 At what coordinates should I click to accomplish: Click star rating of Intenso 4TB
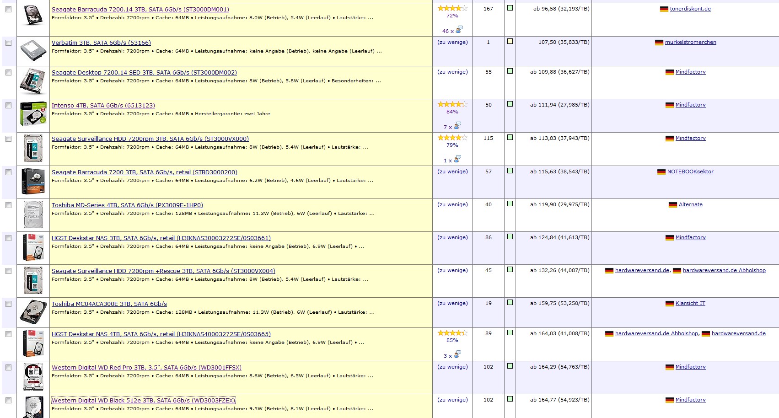click(452, 104)
